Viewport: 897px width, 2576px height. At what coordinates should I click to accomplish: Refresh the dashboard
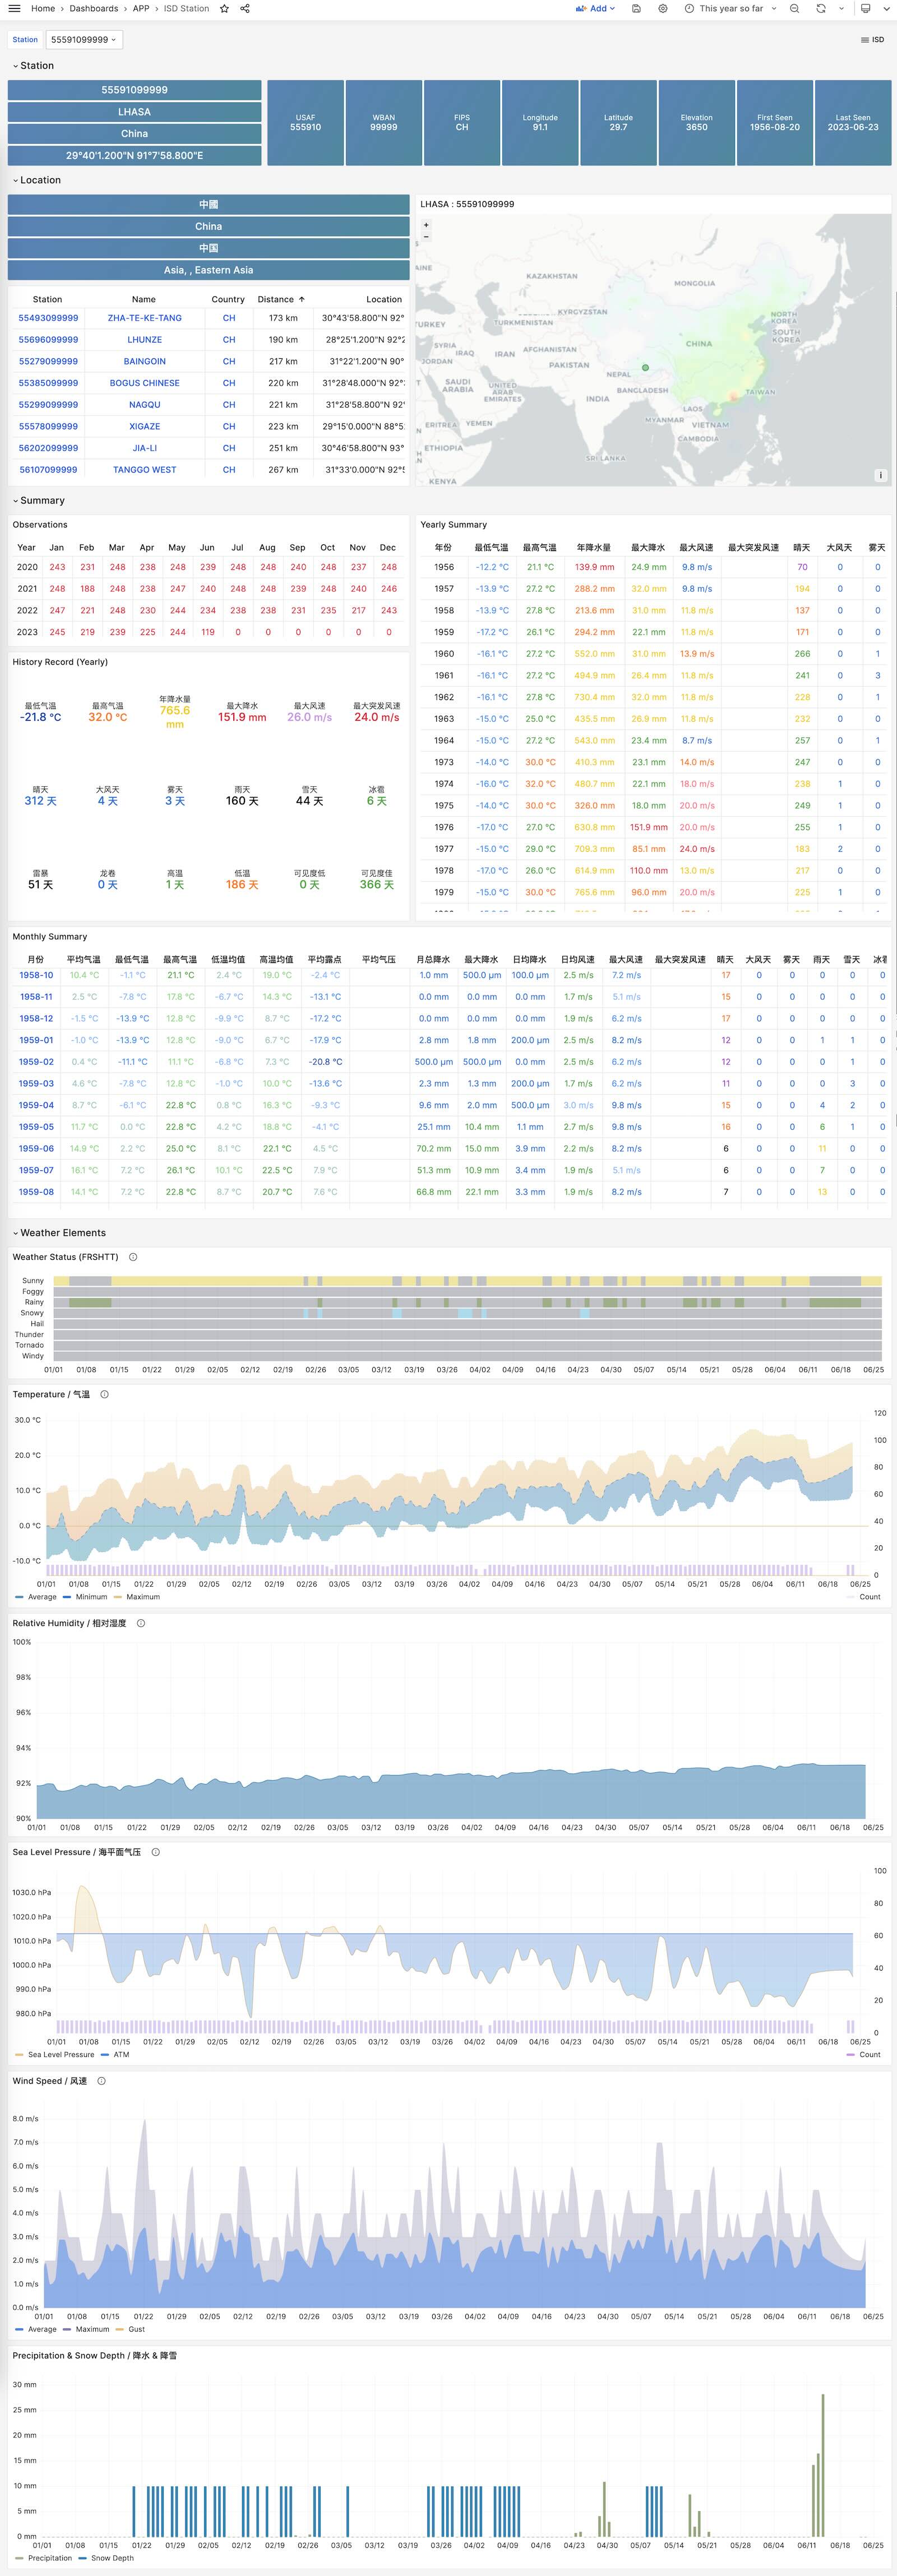pyautogui.click(x=821, y=8)
